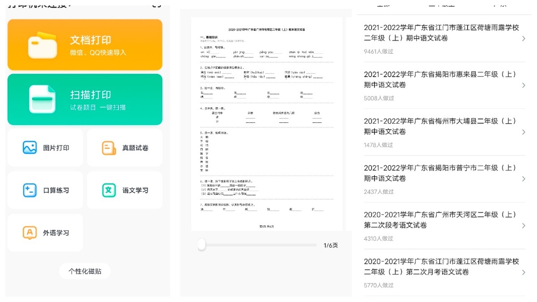Tap the 个性化磁贴 personalized tiles button
Viewport: 537px width, 302px height.
85,271
